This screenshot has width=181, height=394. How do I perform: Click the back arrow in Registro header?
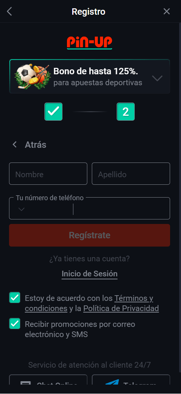[9, 11]
